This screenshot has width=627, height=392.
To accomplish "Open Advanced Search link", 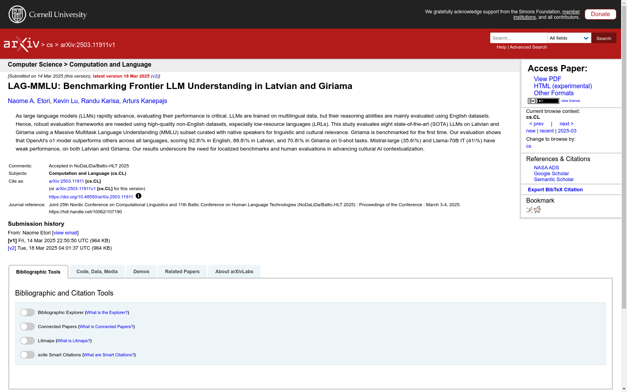I will [528, 47].
